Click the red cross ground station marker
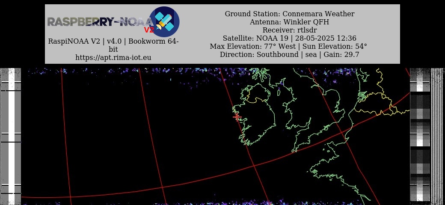Viewport: 445px width, 205px height. point(237,117)
